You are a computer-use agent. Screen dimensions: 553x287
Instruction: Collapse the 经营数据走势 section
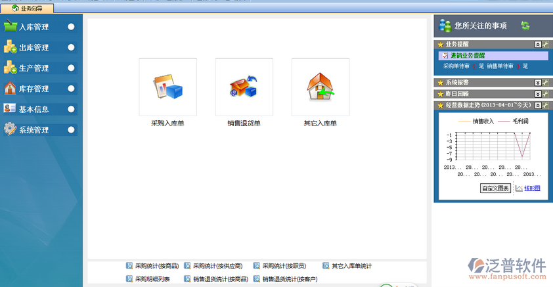pyautogui.click(x=538, y=106)
